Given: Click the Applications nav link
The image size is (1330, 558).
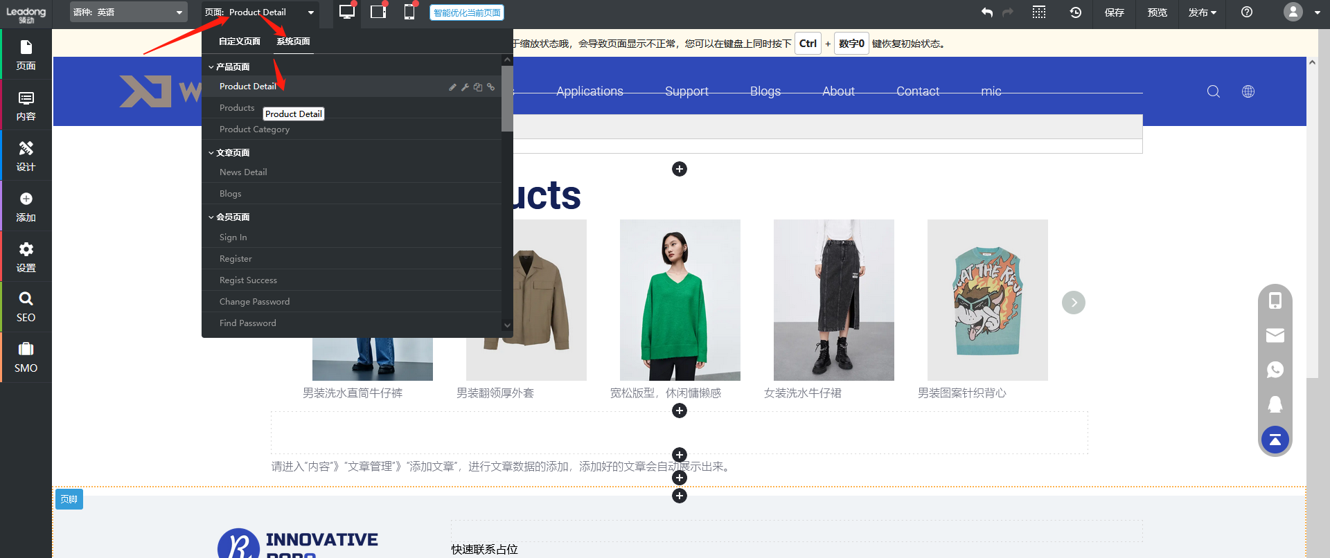Looking at the screenshot, I should click(589, 91).
